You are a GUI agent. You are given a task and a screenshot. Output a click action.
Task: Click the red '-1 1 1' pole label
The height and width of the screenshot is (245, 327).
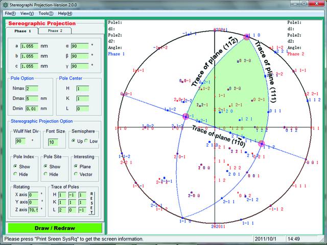pyautogui.click(x=299, y=186)
